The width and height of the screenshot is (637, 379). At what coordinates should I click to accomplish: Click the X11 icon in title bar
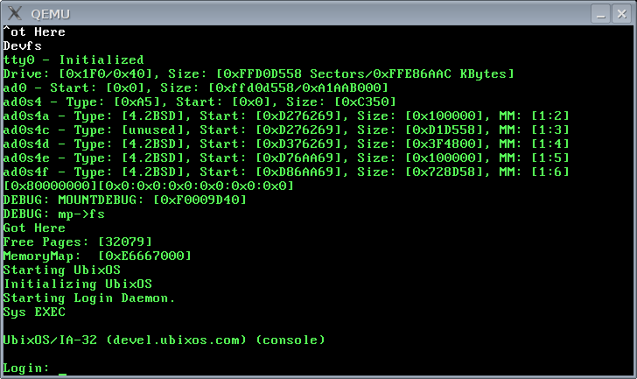pos(12,12)
